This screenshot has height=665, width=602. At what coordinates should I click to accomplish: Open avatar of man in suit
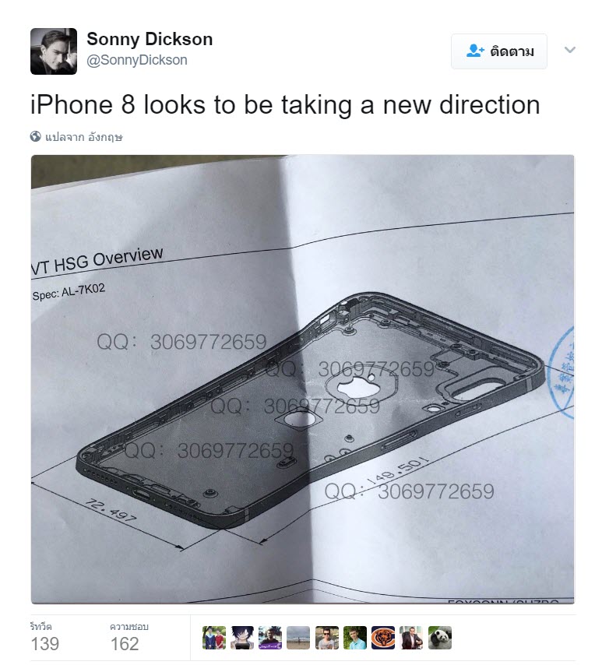pyautogui.click(x=411, y=638)
